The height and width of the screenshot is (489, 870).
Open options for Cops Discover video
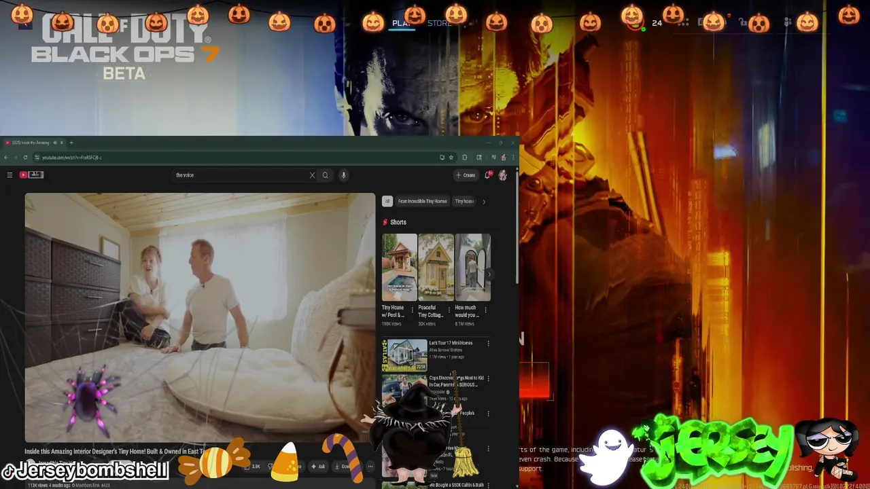488,378
